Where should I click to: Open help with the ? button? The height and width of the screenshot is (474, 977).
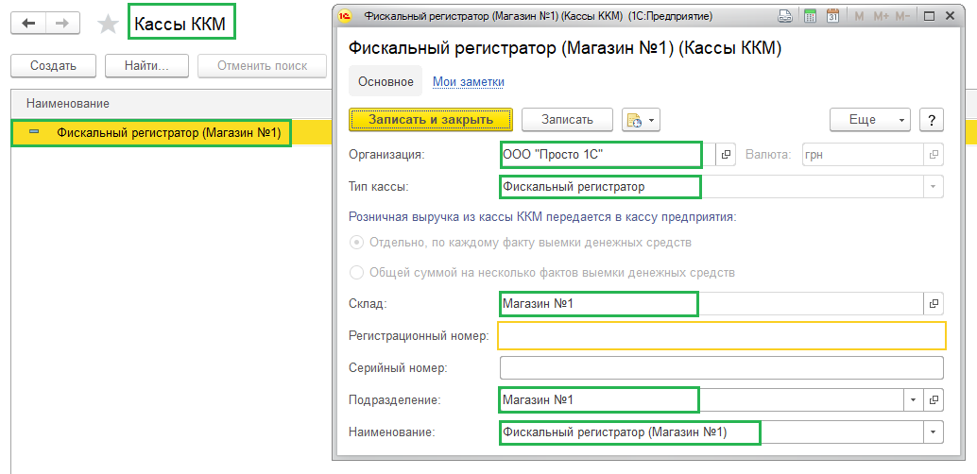pos(933,120)
